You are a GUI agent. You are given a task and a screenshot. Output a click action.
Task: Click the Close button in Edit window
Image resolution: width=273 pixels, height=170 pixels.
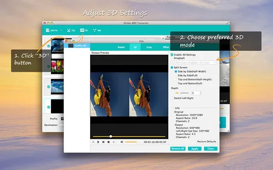coord(211,149)
